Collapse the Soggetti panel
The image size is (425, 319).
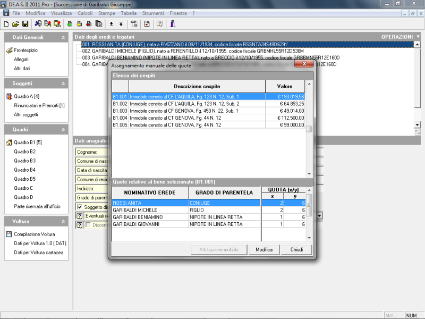63,84
